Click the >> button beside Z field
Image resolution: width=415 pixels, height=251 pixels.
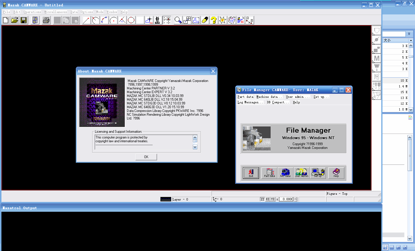(x=296, y=199)
